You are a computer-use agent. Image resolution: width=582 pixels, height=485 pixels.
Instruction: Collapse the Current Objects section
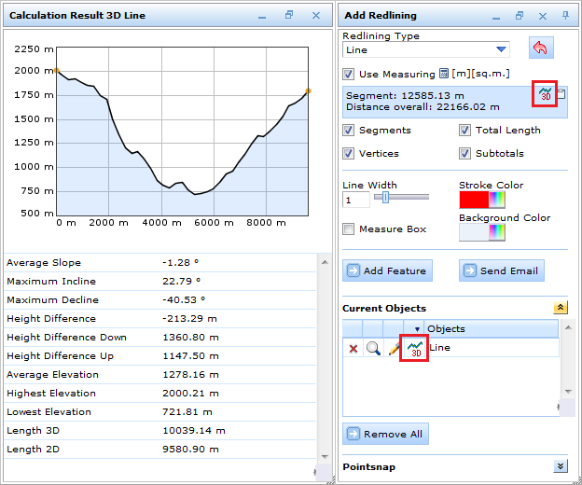(x=560, y=308)
